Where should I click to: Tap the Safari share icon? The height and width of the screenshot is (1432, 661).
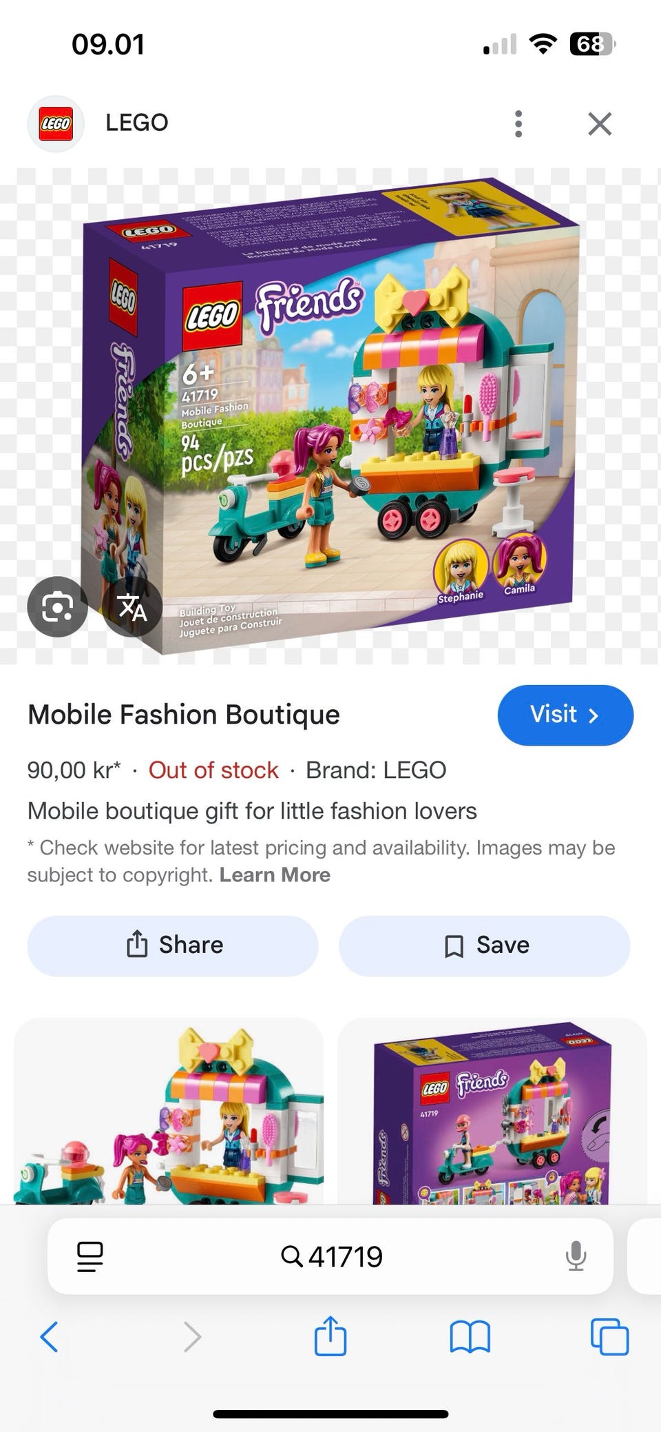coord(330,1336)
